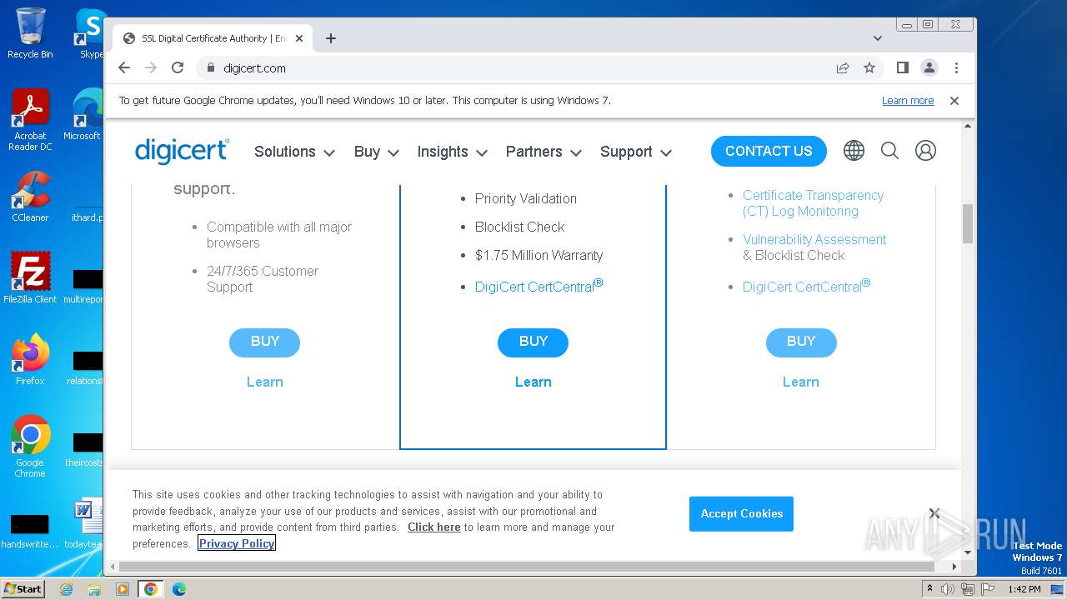Image resolution: width=1067 pixels, height=600 pixels.
Task: Close the SSL Digital Certificate Authority tab
Action: coord(299,38)
